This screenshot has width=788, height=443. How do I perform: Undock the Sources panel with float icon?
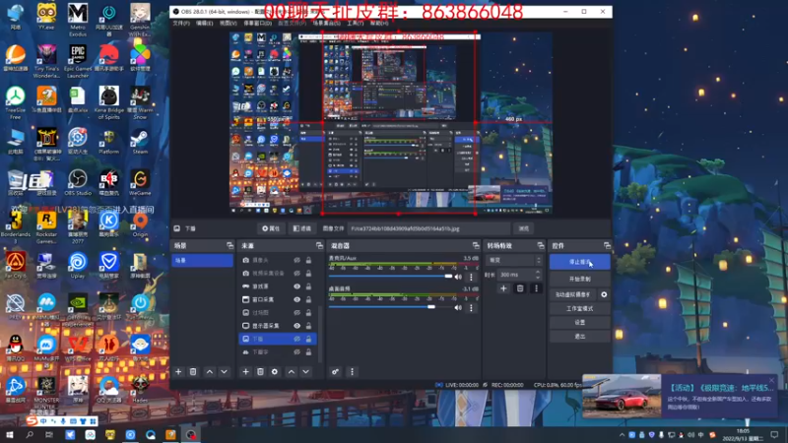point(319,245)
